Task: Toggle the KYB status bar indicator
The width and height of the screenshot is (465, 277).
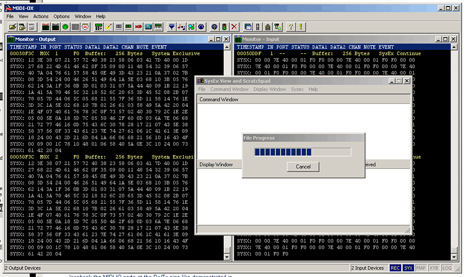Action: coord(434,268)
